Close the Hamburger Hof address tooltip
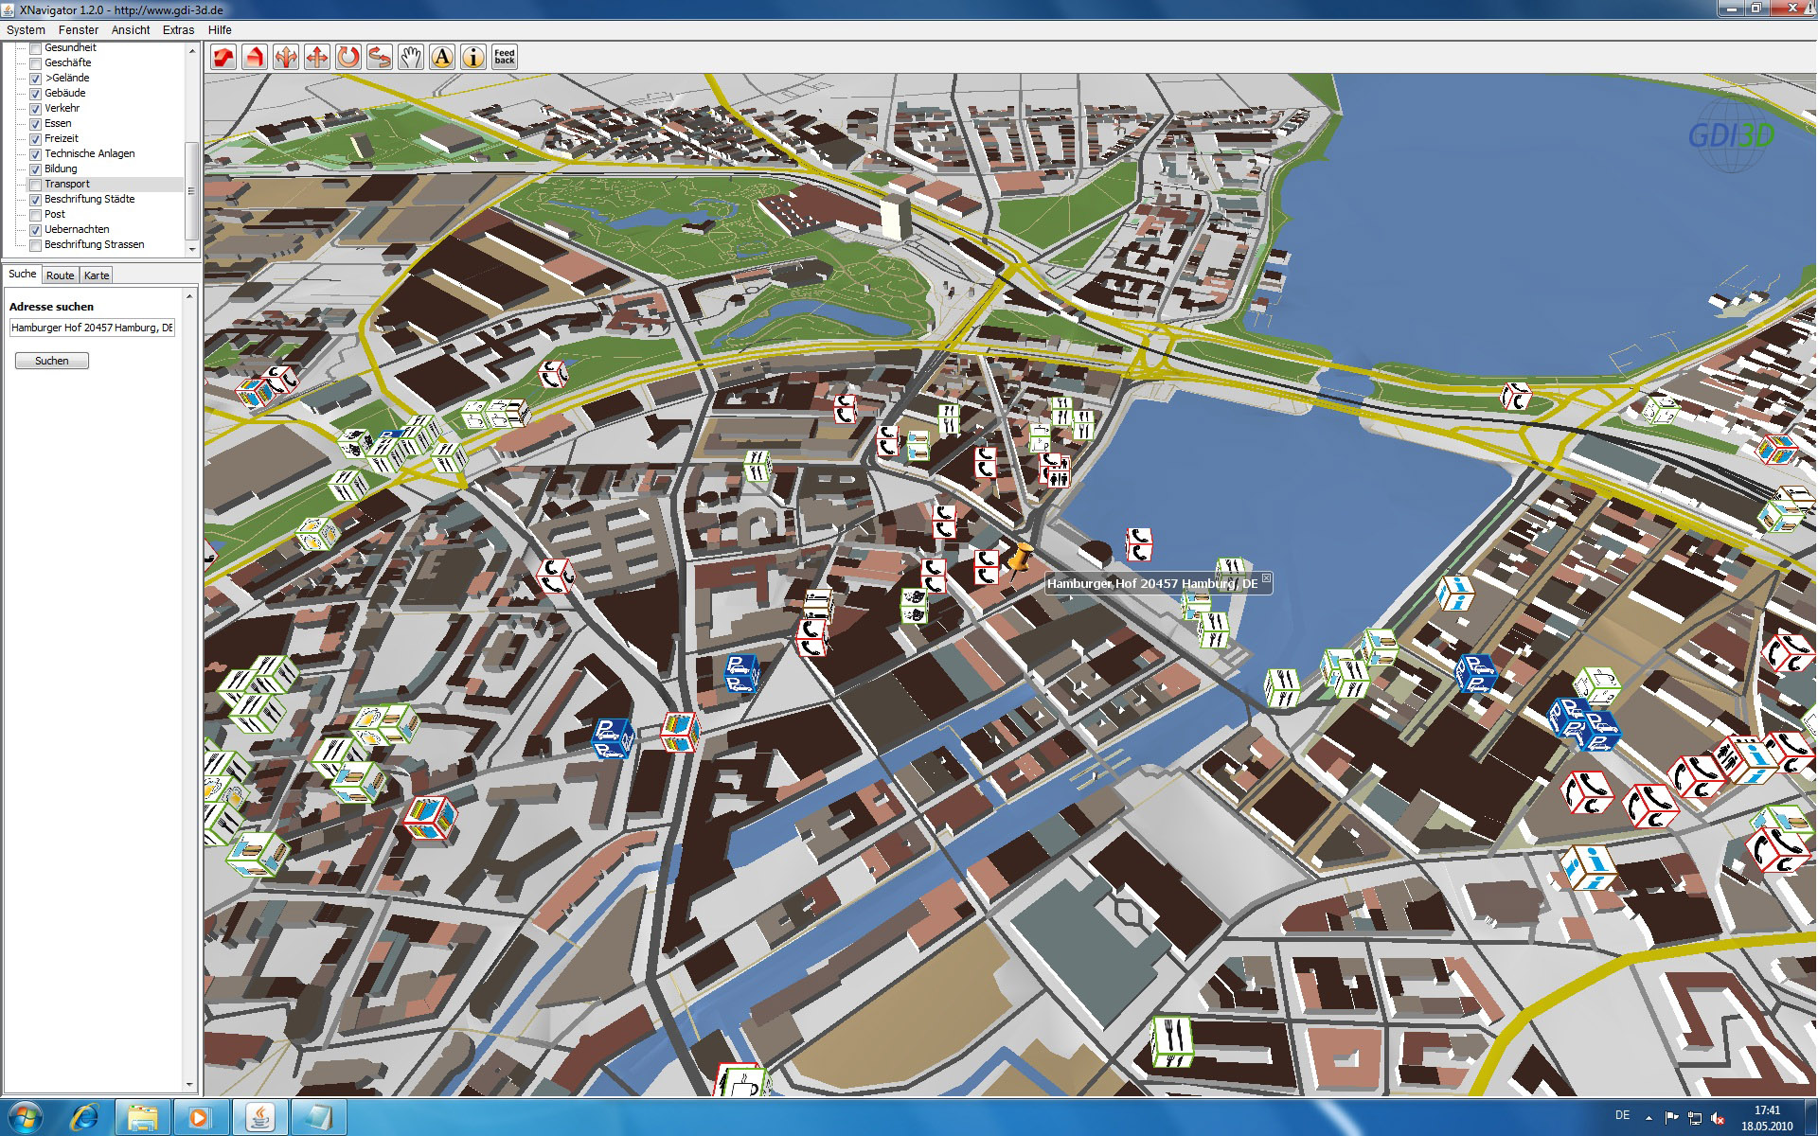 coord(1266,578)
